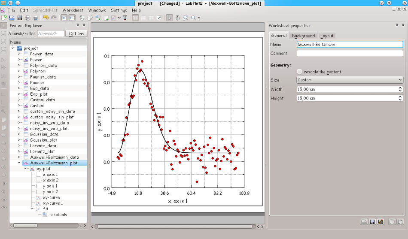Click the Options button in Project Explorer
Viewport: 408px width, 239px height.
tap(76, 33)
